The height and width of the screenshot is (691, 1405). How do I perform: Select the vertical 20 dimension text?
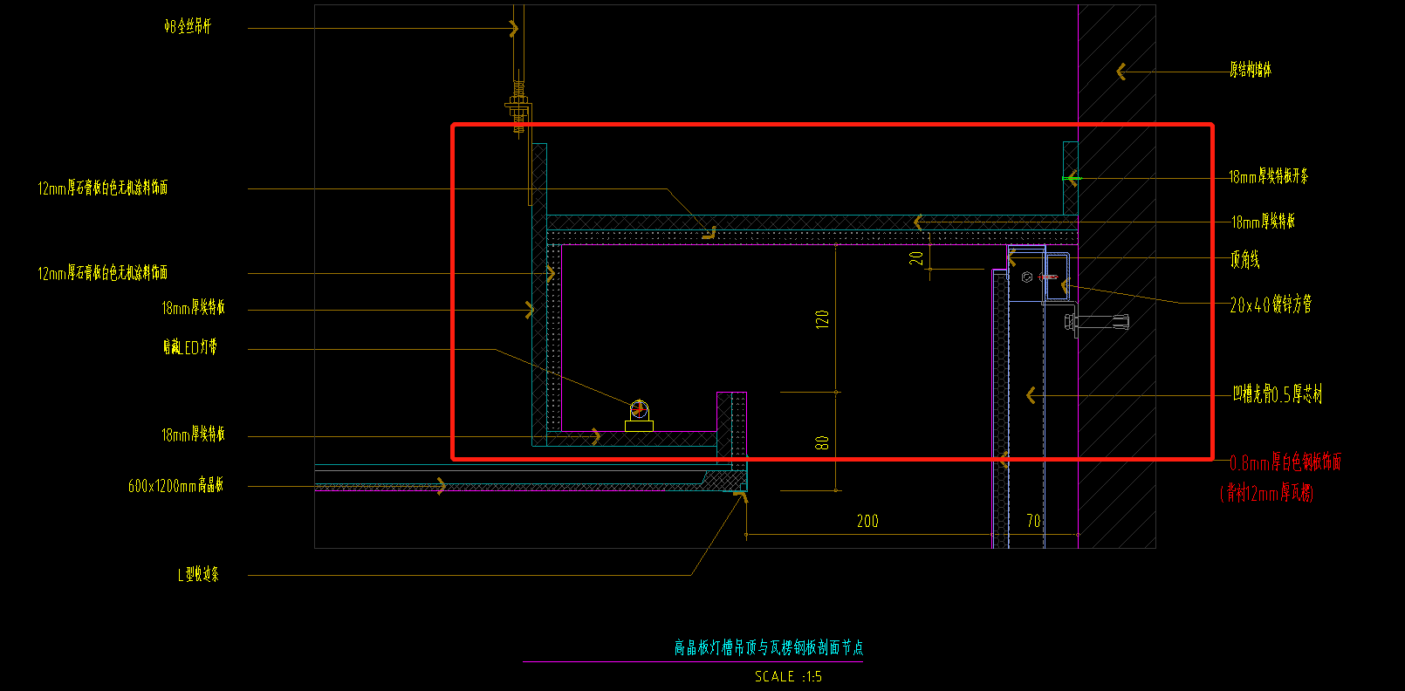(916, 258)
